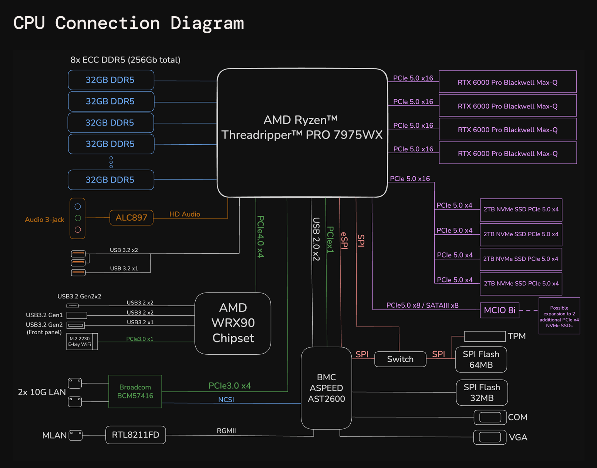The width and height of the screenshot is (597, 468).
Task: Select the VGA port icon
Action: coord(490,437)
